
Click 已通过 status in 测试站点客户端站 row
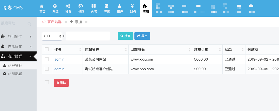point(230,69)
